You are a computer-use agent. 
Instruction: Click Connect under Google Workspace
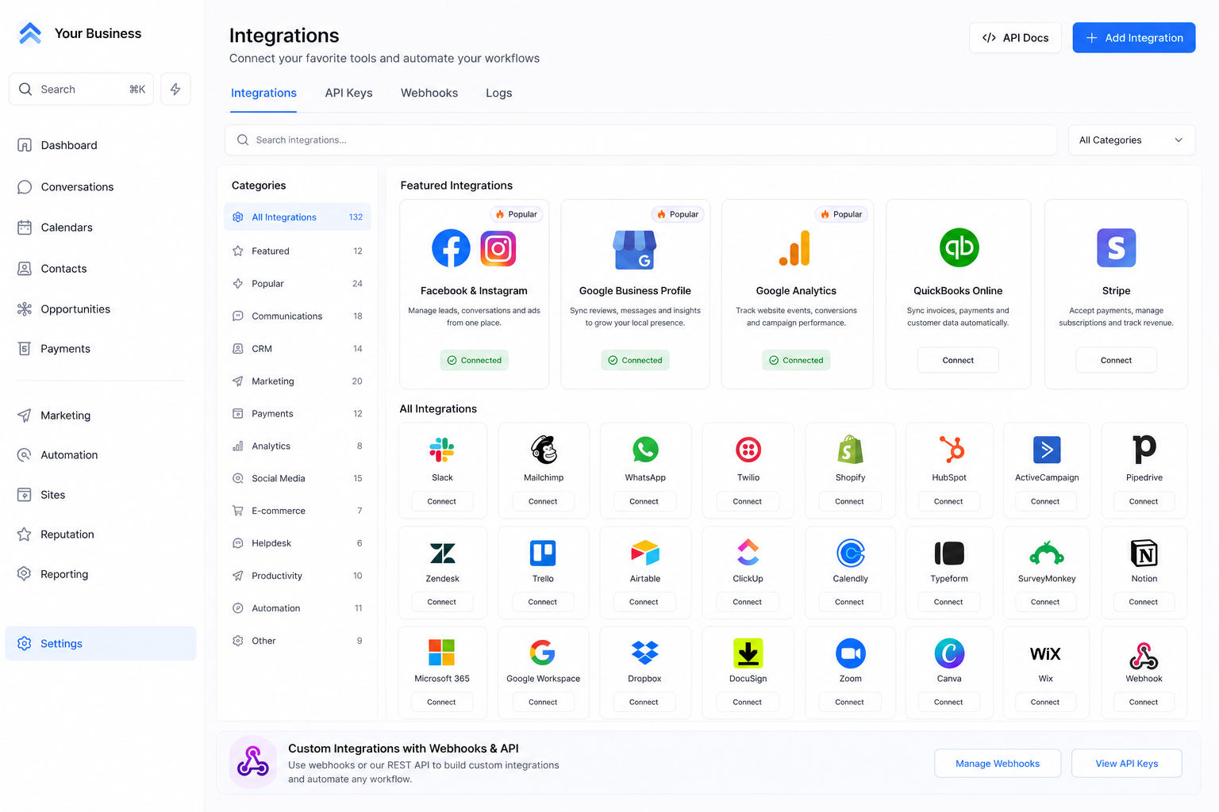[x=543, y=702]
